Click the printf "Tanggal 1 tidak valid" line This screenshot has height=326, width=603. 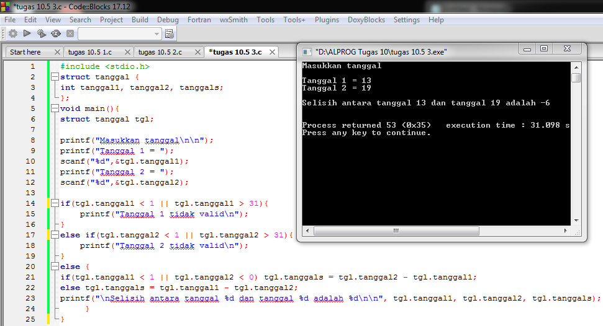164,214
